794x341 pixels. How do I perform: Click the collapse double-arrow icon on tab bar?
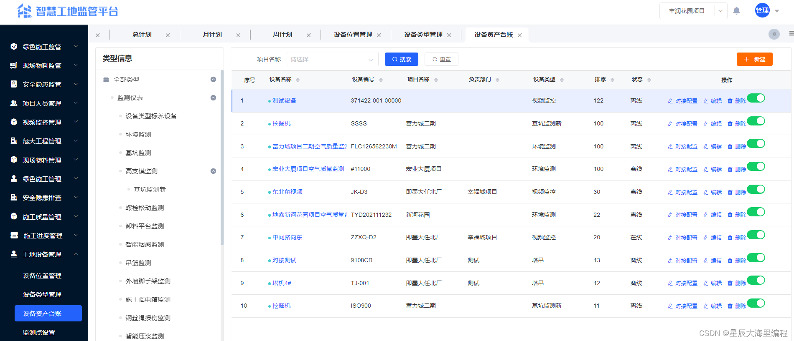tap(774, 34)
